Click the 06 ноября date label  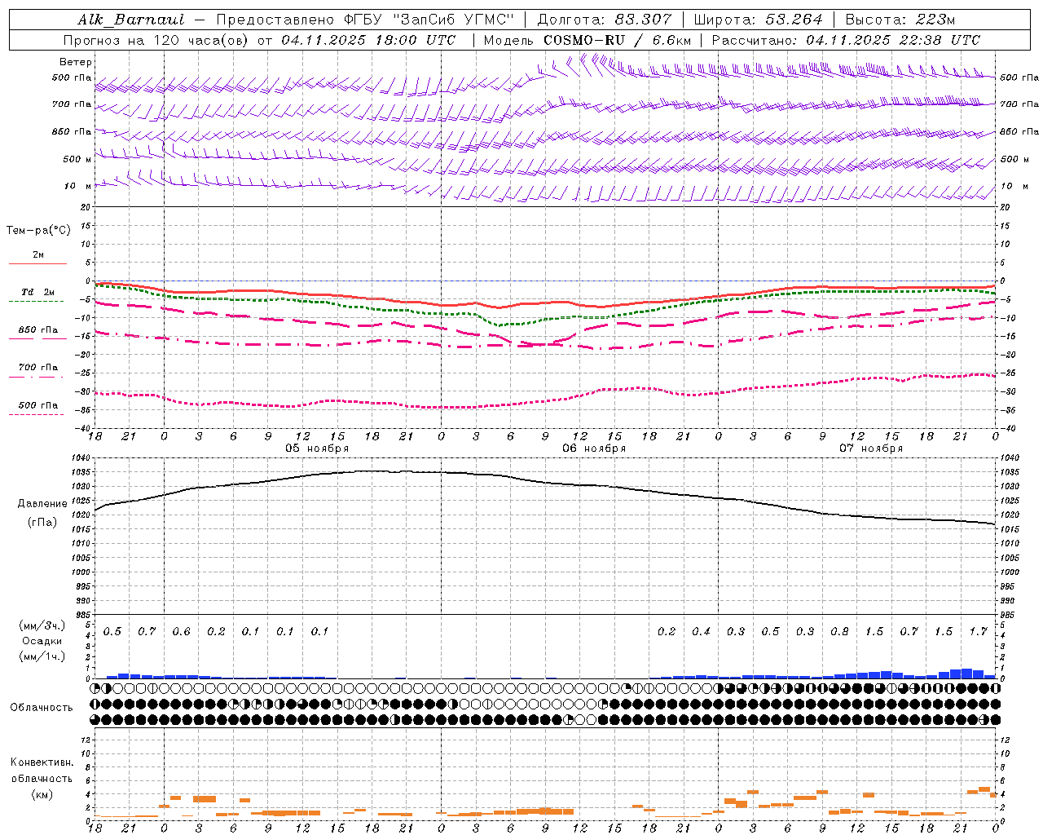pyautogui.click(x=594, y=448)
